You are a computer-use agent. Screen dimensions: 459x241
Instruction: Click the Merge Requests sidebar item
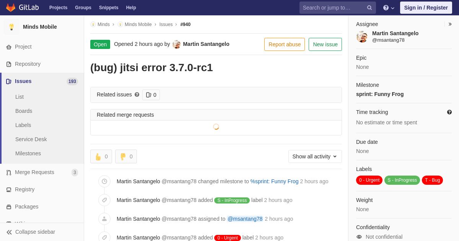coord(42,173)
